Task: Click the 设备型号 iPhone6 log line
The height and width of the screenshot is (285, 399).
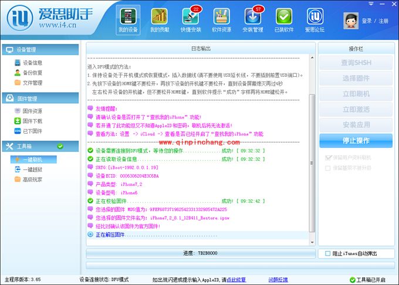Action: tap(112, 192)
